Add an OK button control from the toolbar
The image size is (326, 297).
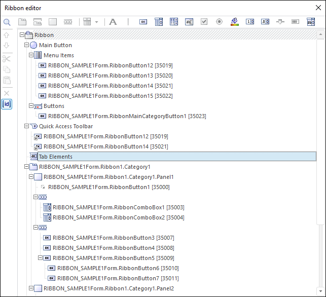pyautogui.click(x=143, y=22)
